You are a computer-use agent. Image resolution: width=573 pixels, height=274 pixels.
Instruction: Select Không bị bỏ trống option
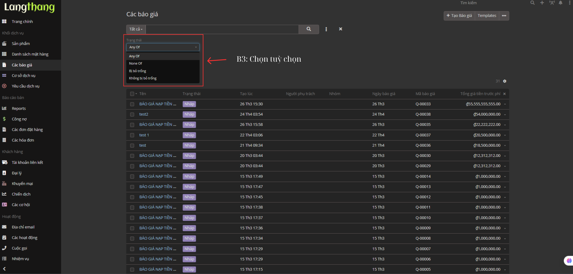pos(143,78)
